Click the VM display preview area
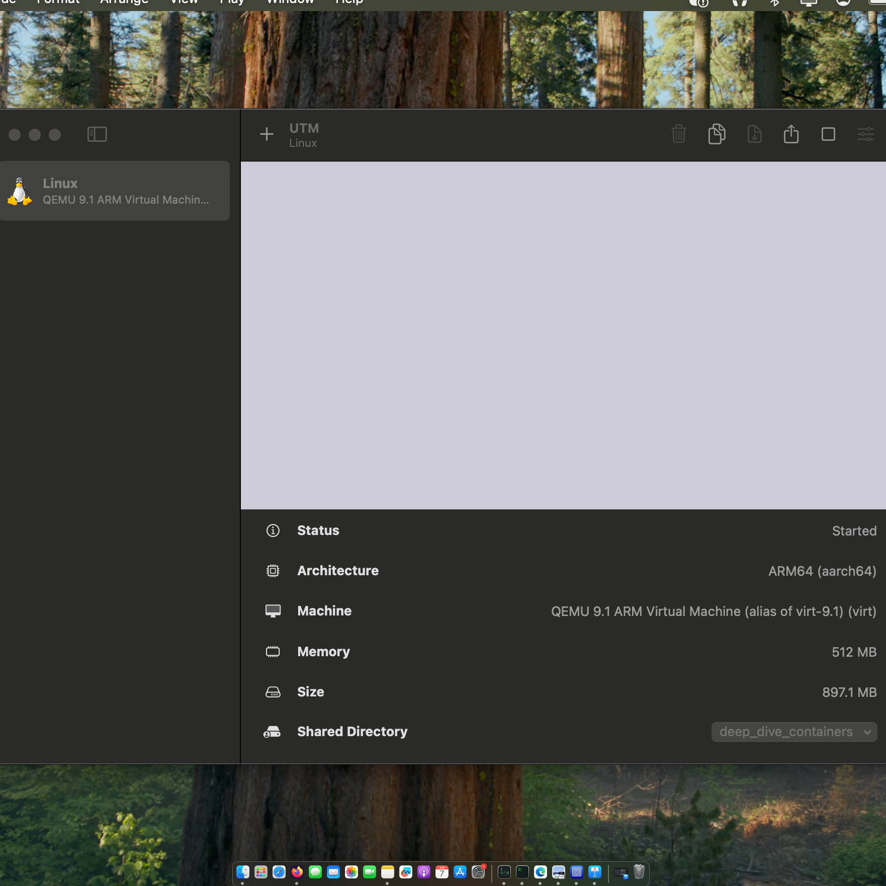The image size is (886, 886). click(563, 335)
